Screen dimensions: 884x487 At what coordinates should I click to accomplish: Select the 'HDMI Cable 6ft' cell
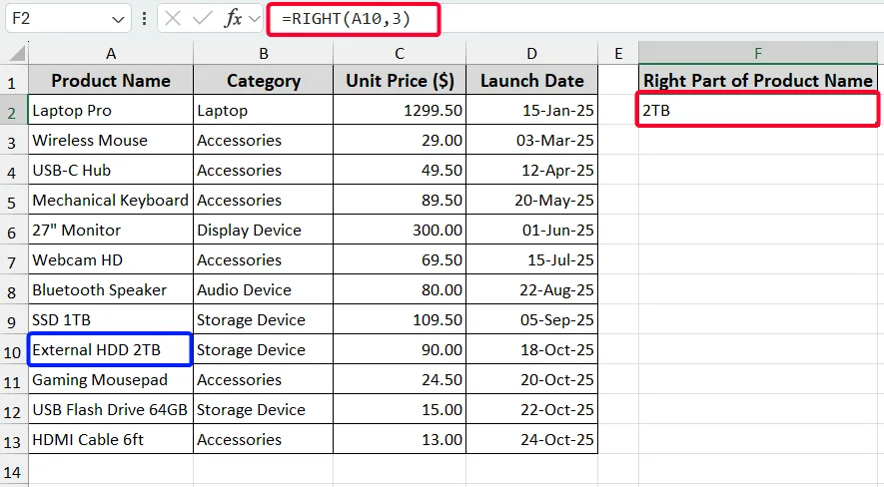point(111,438)
